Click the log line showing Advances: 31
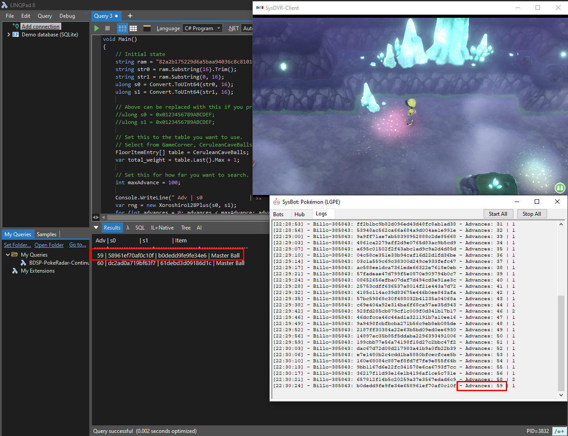This screenshot has width=568, height=436. [394, 224]
